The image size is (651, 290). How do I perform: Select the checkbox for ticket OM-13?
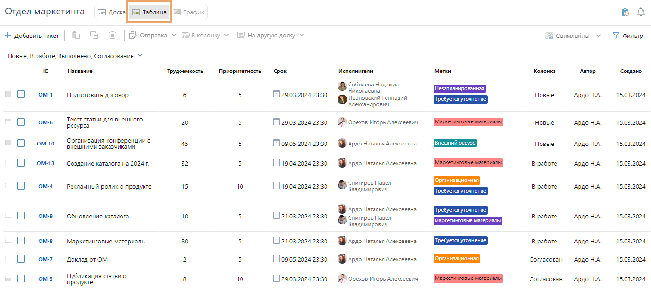tap(21, 163)
